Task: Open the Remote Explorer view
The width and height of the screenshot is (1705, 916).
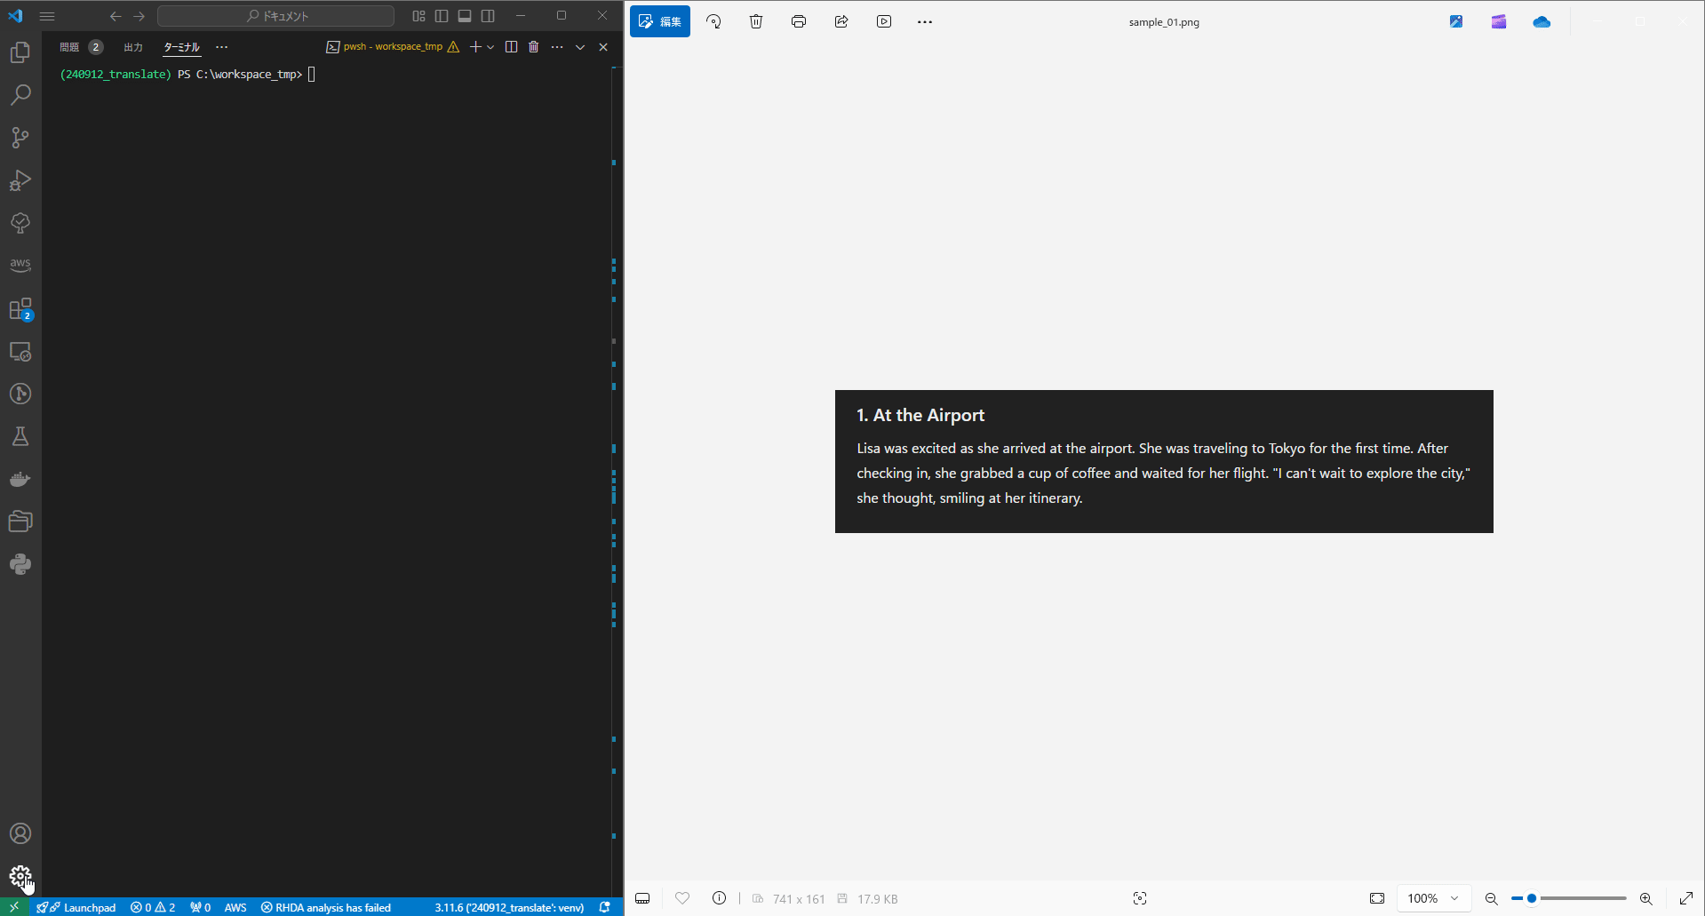Action: [x=20, y=352]
